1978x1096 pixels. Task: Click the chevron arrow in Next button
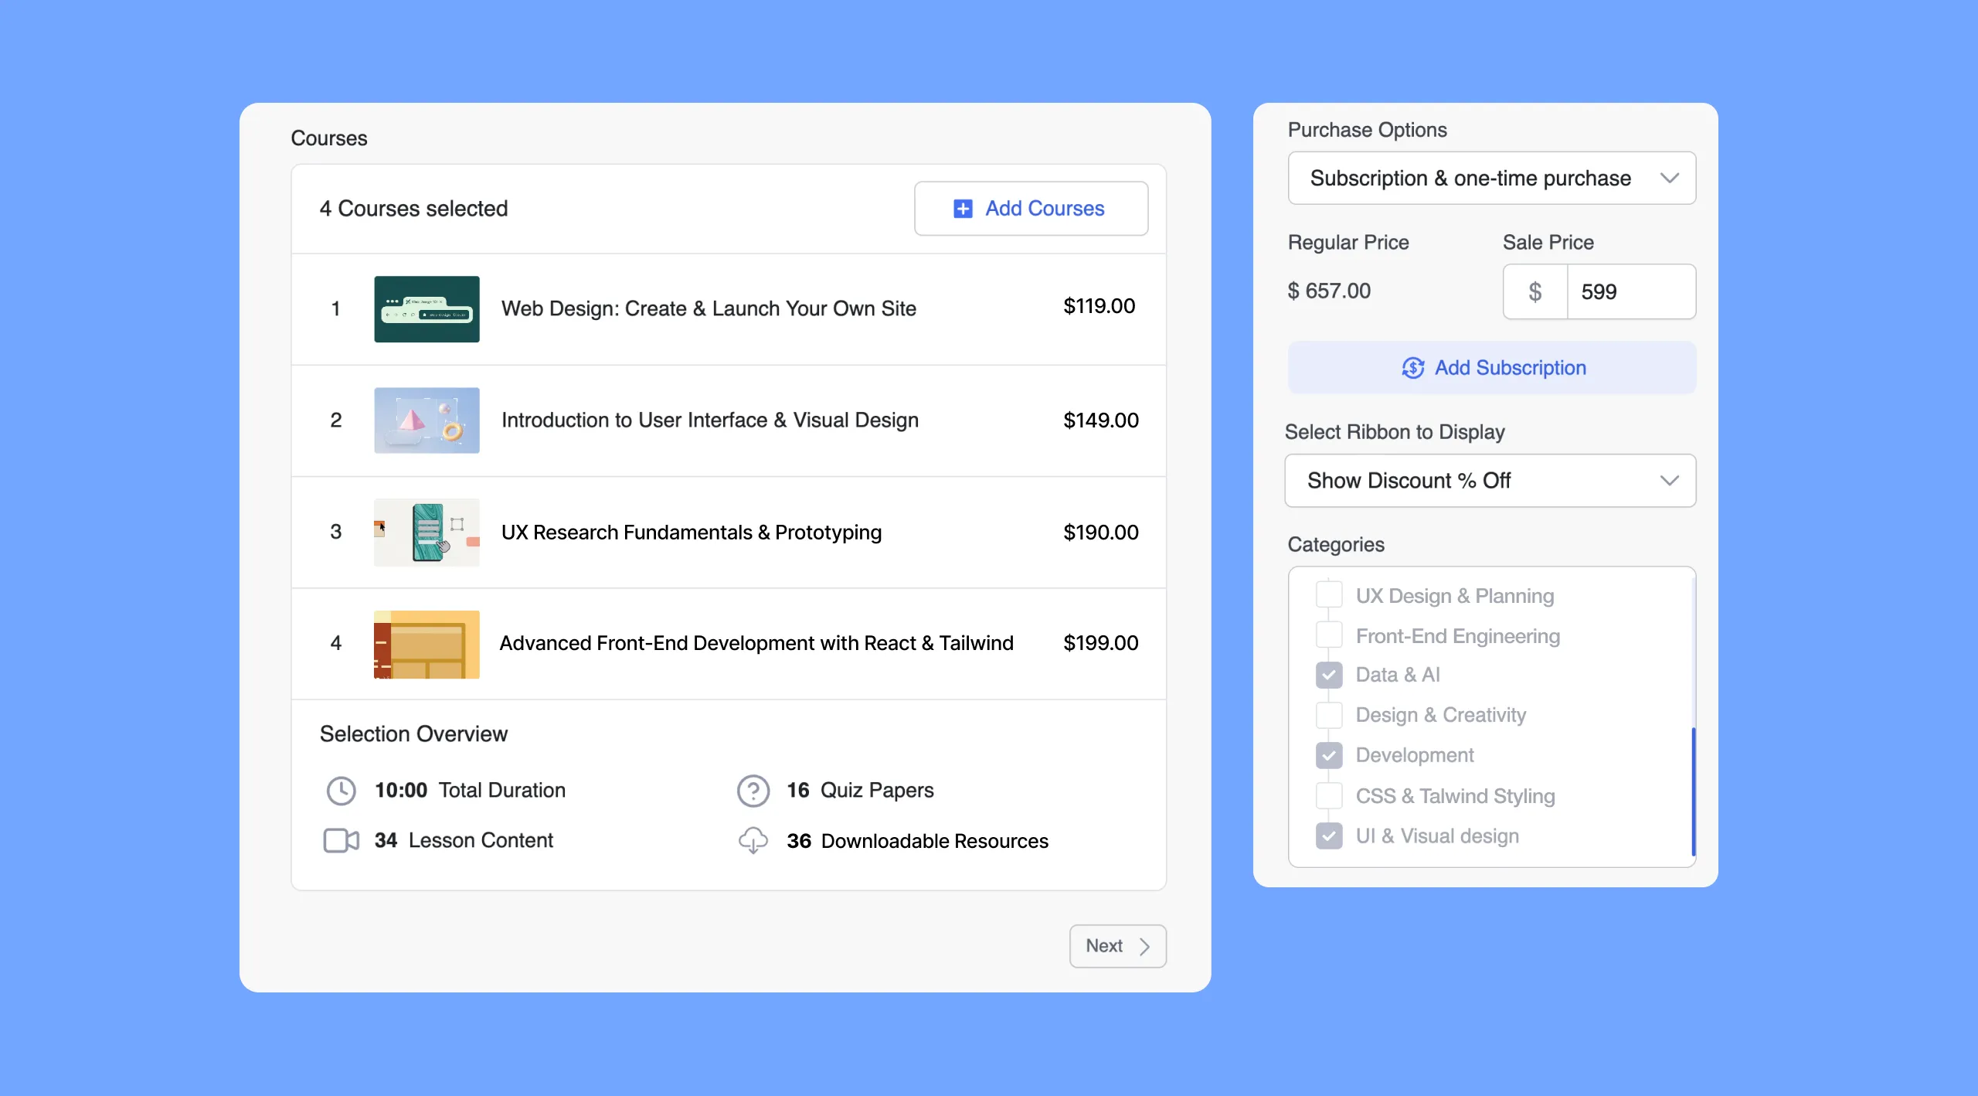pos(1144,946)
